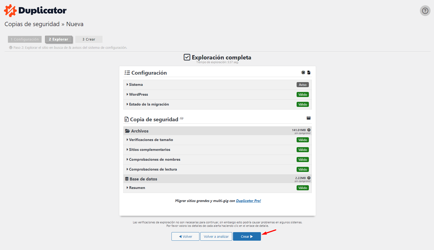Click the Tiempo de exploración text
434x250 pixels.
click(218, 62)
